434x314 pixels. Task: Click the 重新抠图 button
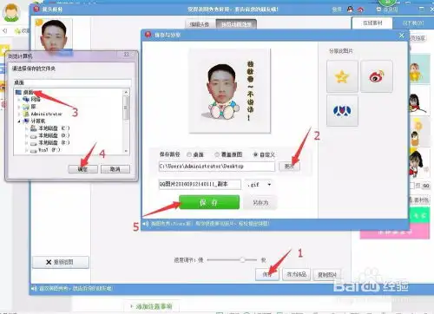pos(61,262)
